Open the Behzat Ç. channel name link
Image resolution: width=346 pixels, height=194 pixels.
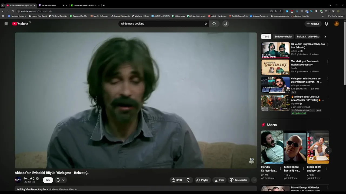pos(29,178)
